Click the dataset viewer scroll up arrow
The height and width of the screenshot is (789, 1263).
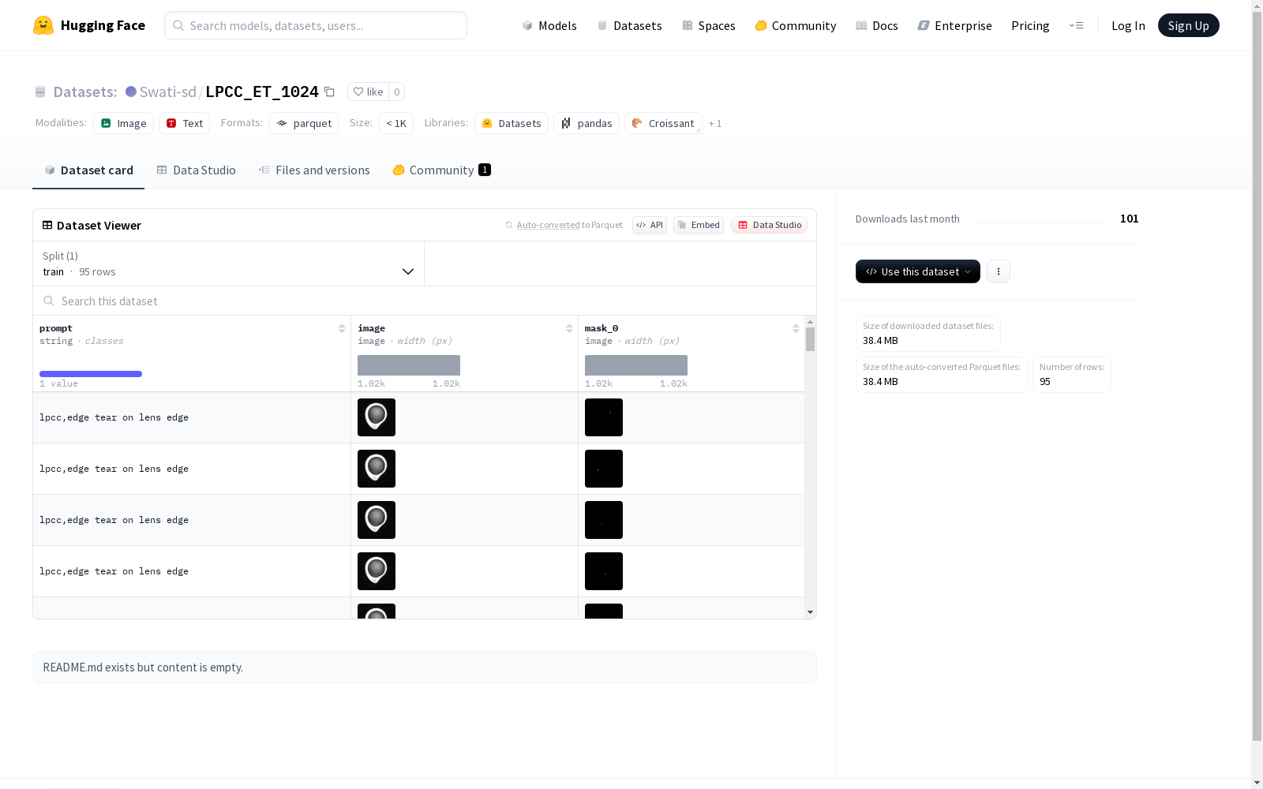(x=810, y=322)
